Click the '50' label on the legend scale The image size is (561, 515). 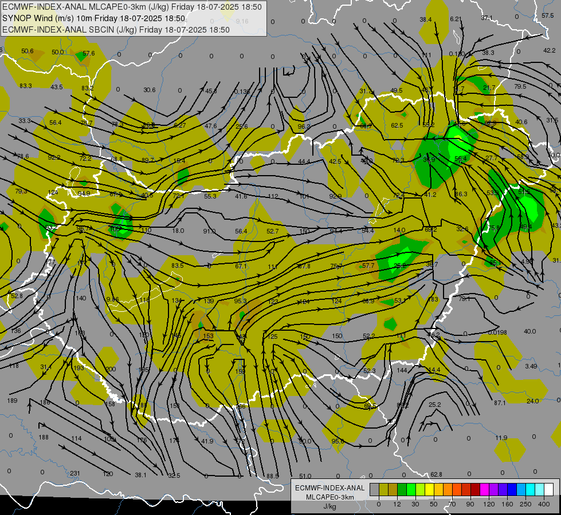click(434, 504)
